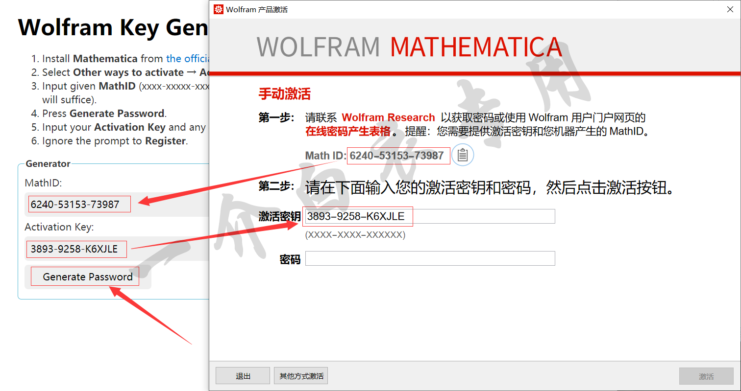Open the official site link in step 1
Screen dimensions: 741x391
[x=188, y=59]
